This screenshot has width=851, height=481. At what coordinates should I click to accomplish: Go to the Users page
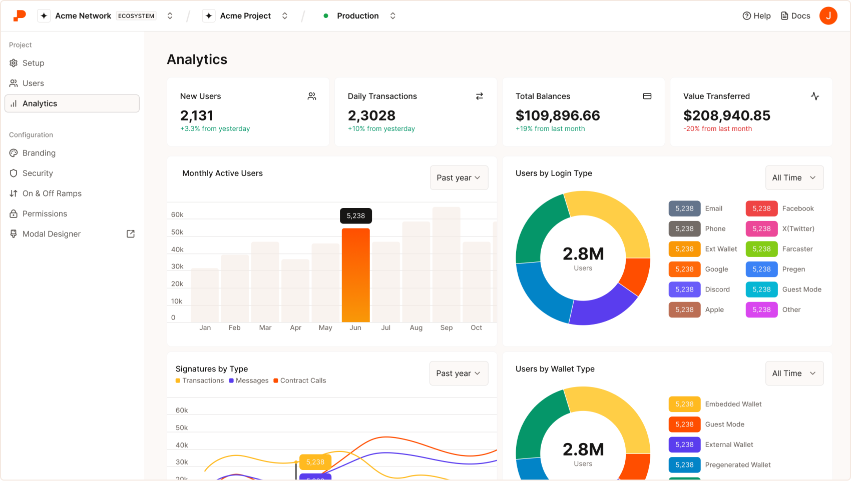click(72, 83)
